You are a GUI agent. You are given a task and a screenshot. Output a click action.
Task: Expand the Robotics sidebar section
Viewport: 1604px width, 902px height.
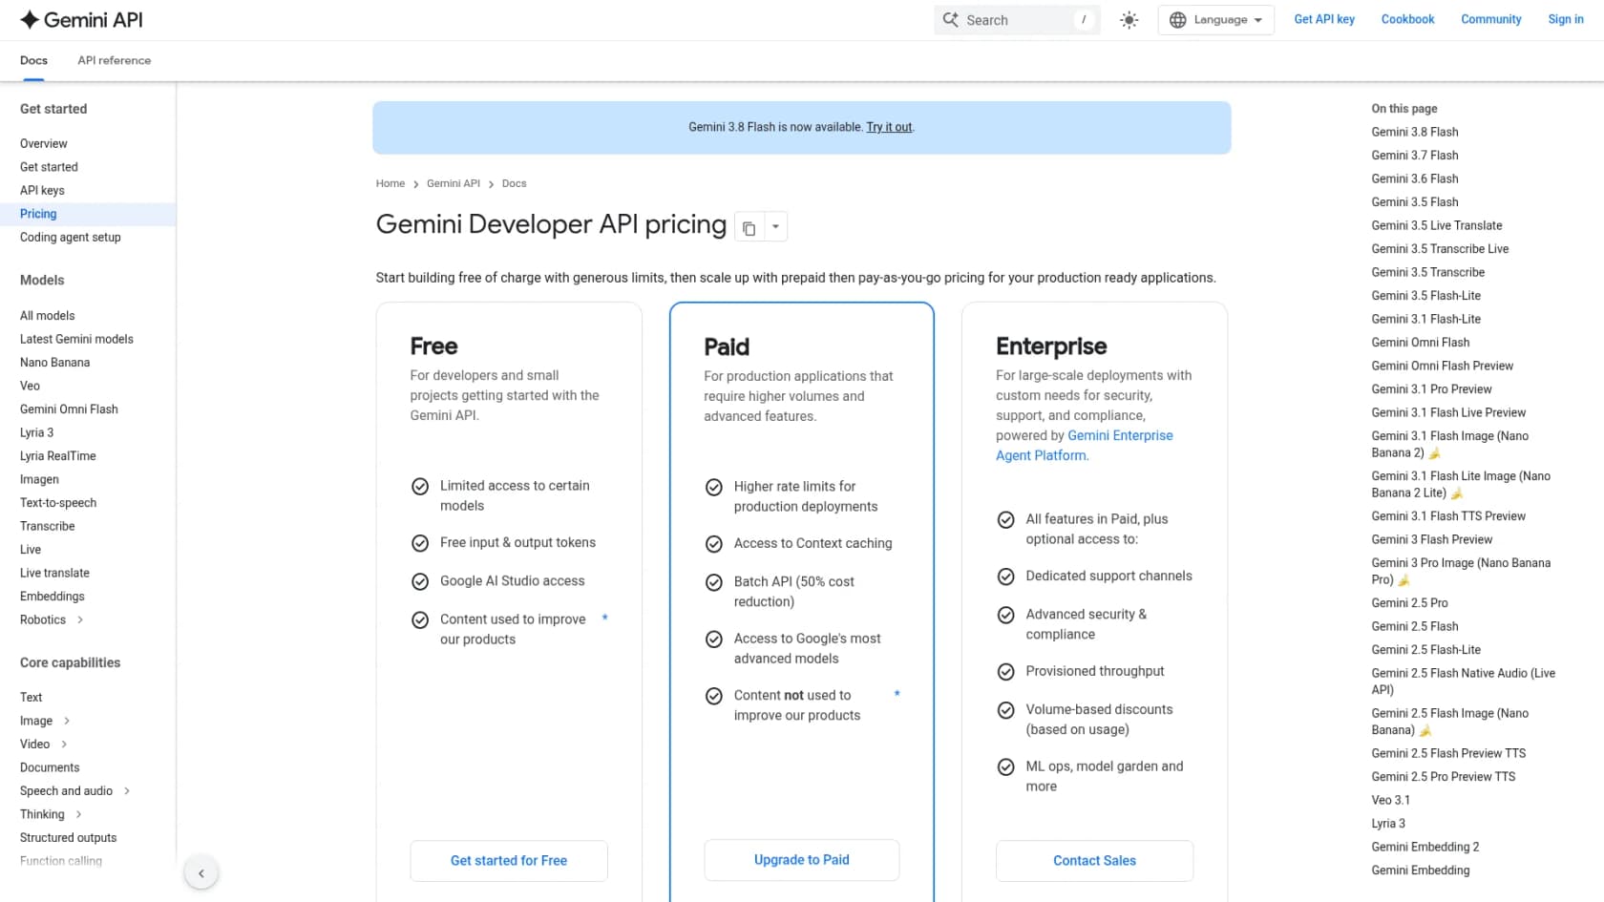80,619
